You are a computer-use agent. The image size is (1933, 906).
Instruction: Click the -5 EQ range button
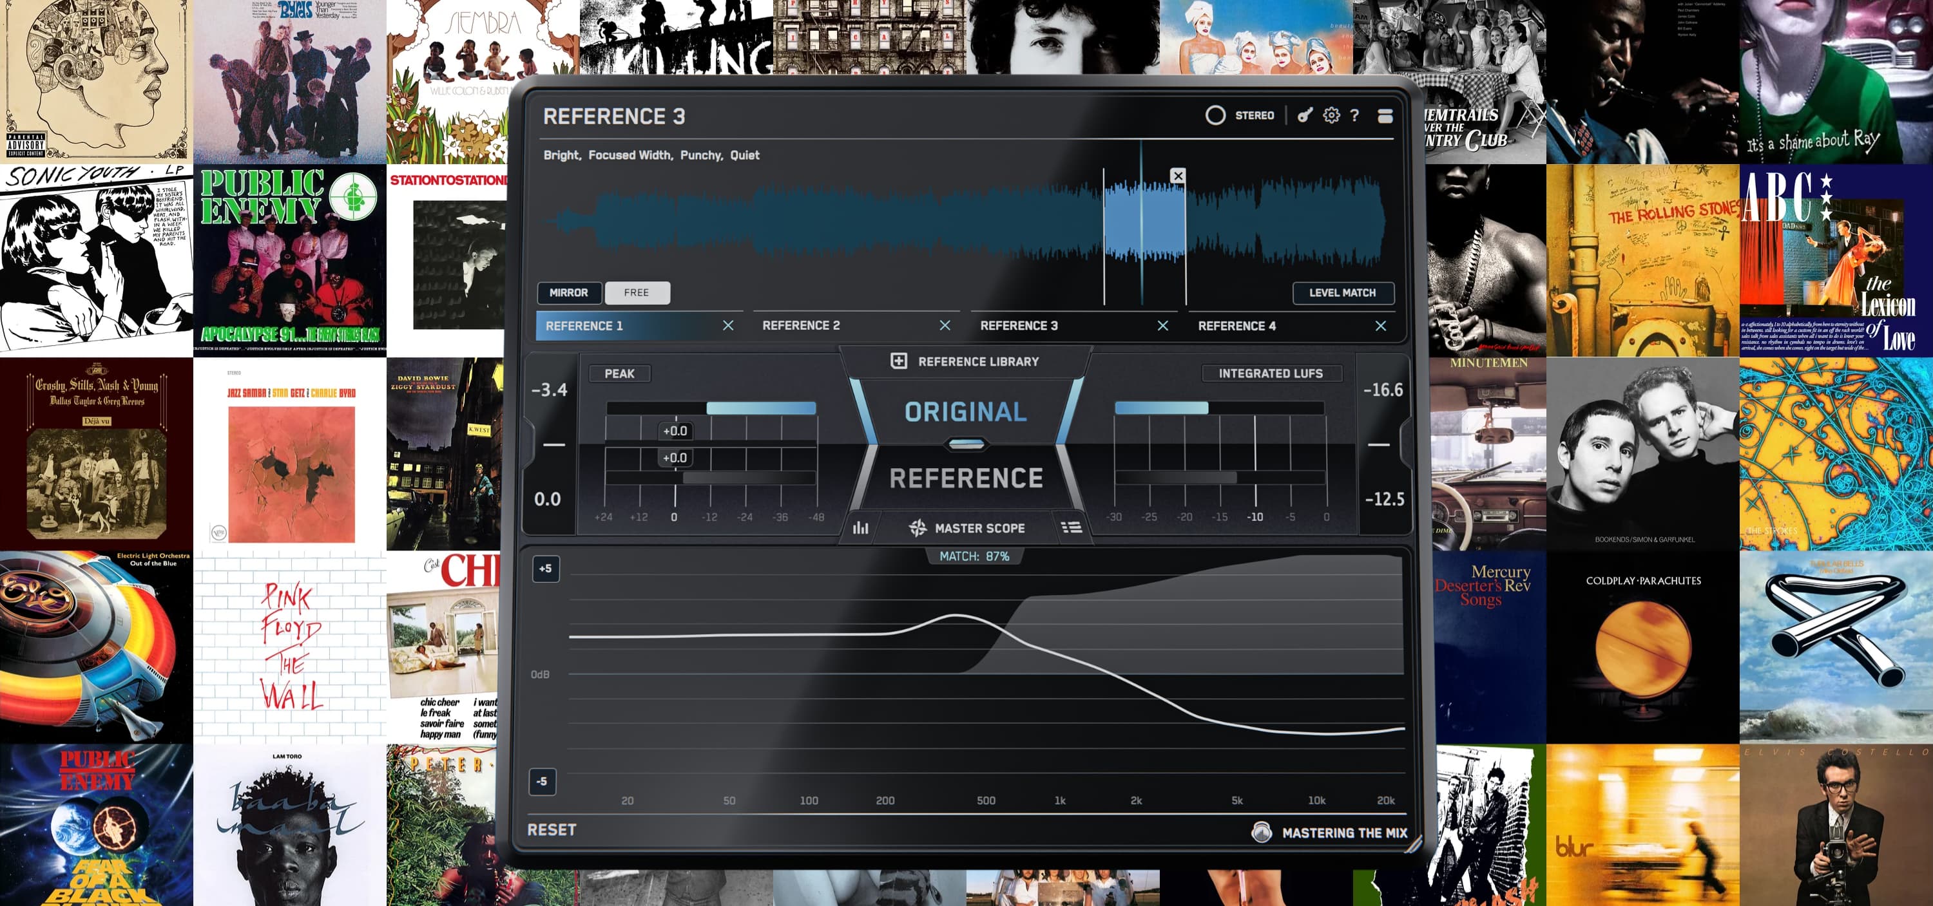click(542, 782)
